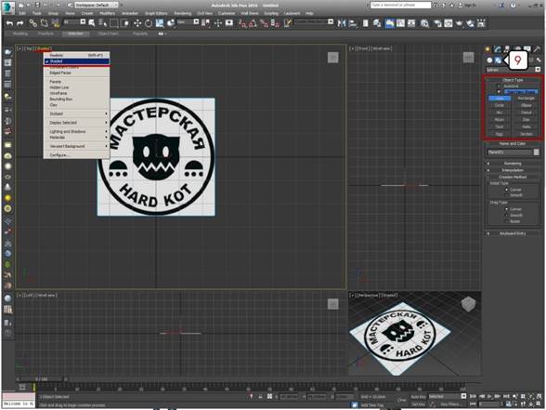This screenshot has width=546, height=410.
Task: Open the Rendering menu in menu bar
Action: coord(182,13)
